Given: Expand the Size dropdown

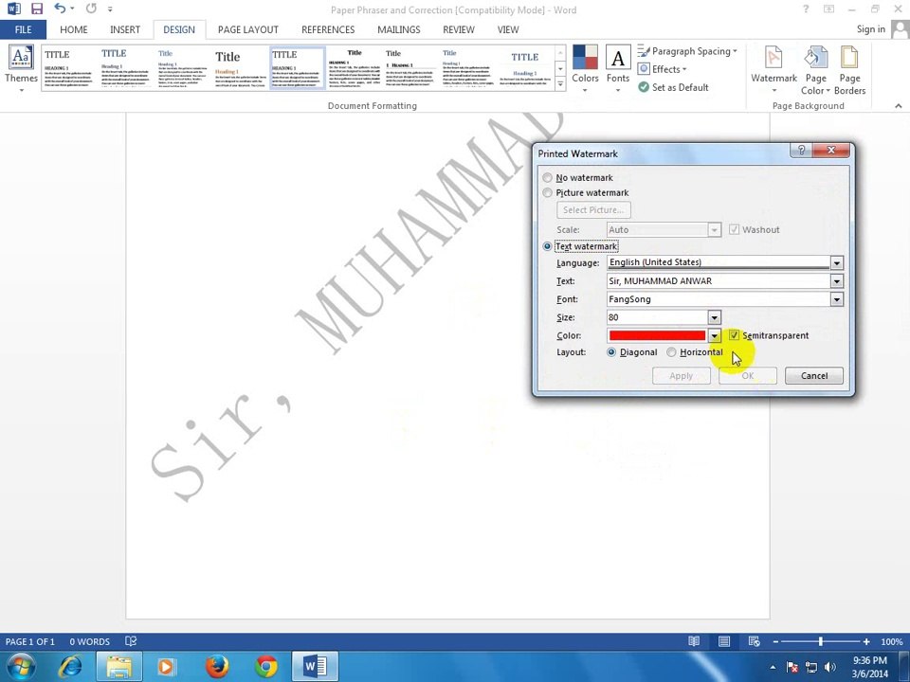Looking at the screenshot, I should pyautogui.click(x=714, y=317).
